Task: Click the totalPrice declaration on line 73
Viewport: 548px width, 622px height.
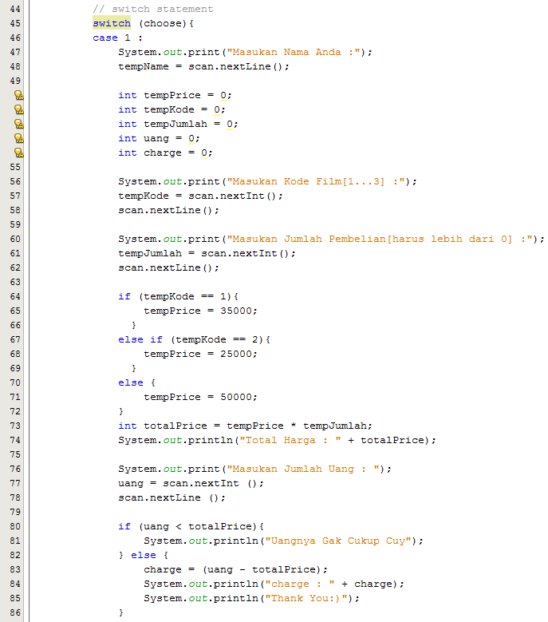Action: tap(245, 426)
